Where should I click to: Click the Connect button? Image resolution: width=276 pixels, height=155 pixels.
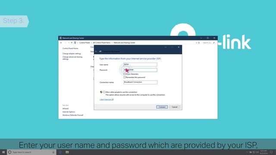tap(162, 107)
